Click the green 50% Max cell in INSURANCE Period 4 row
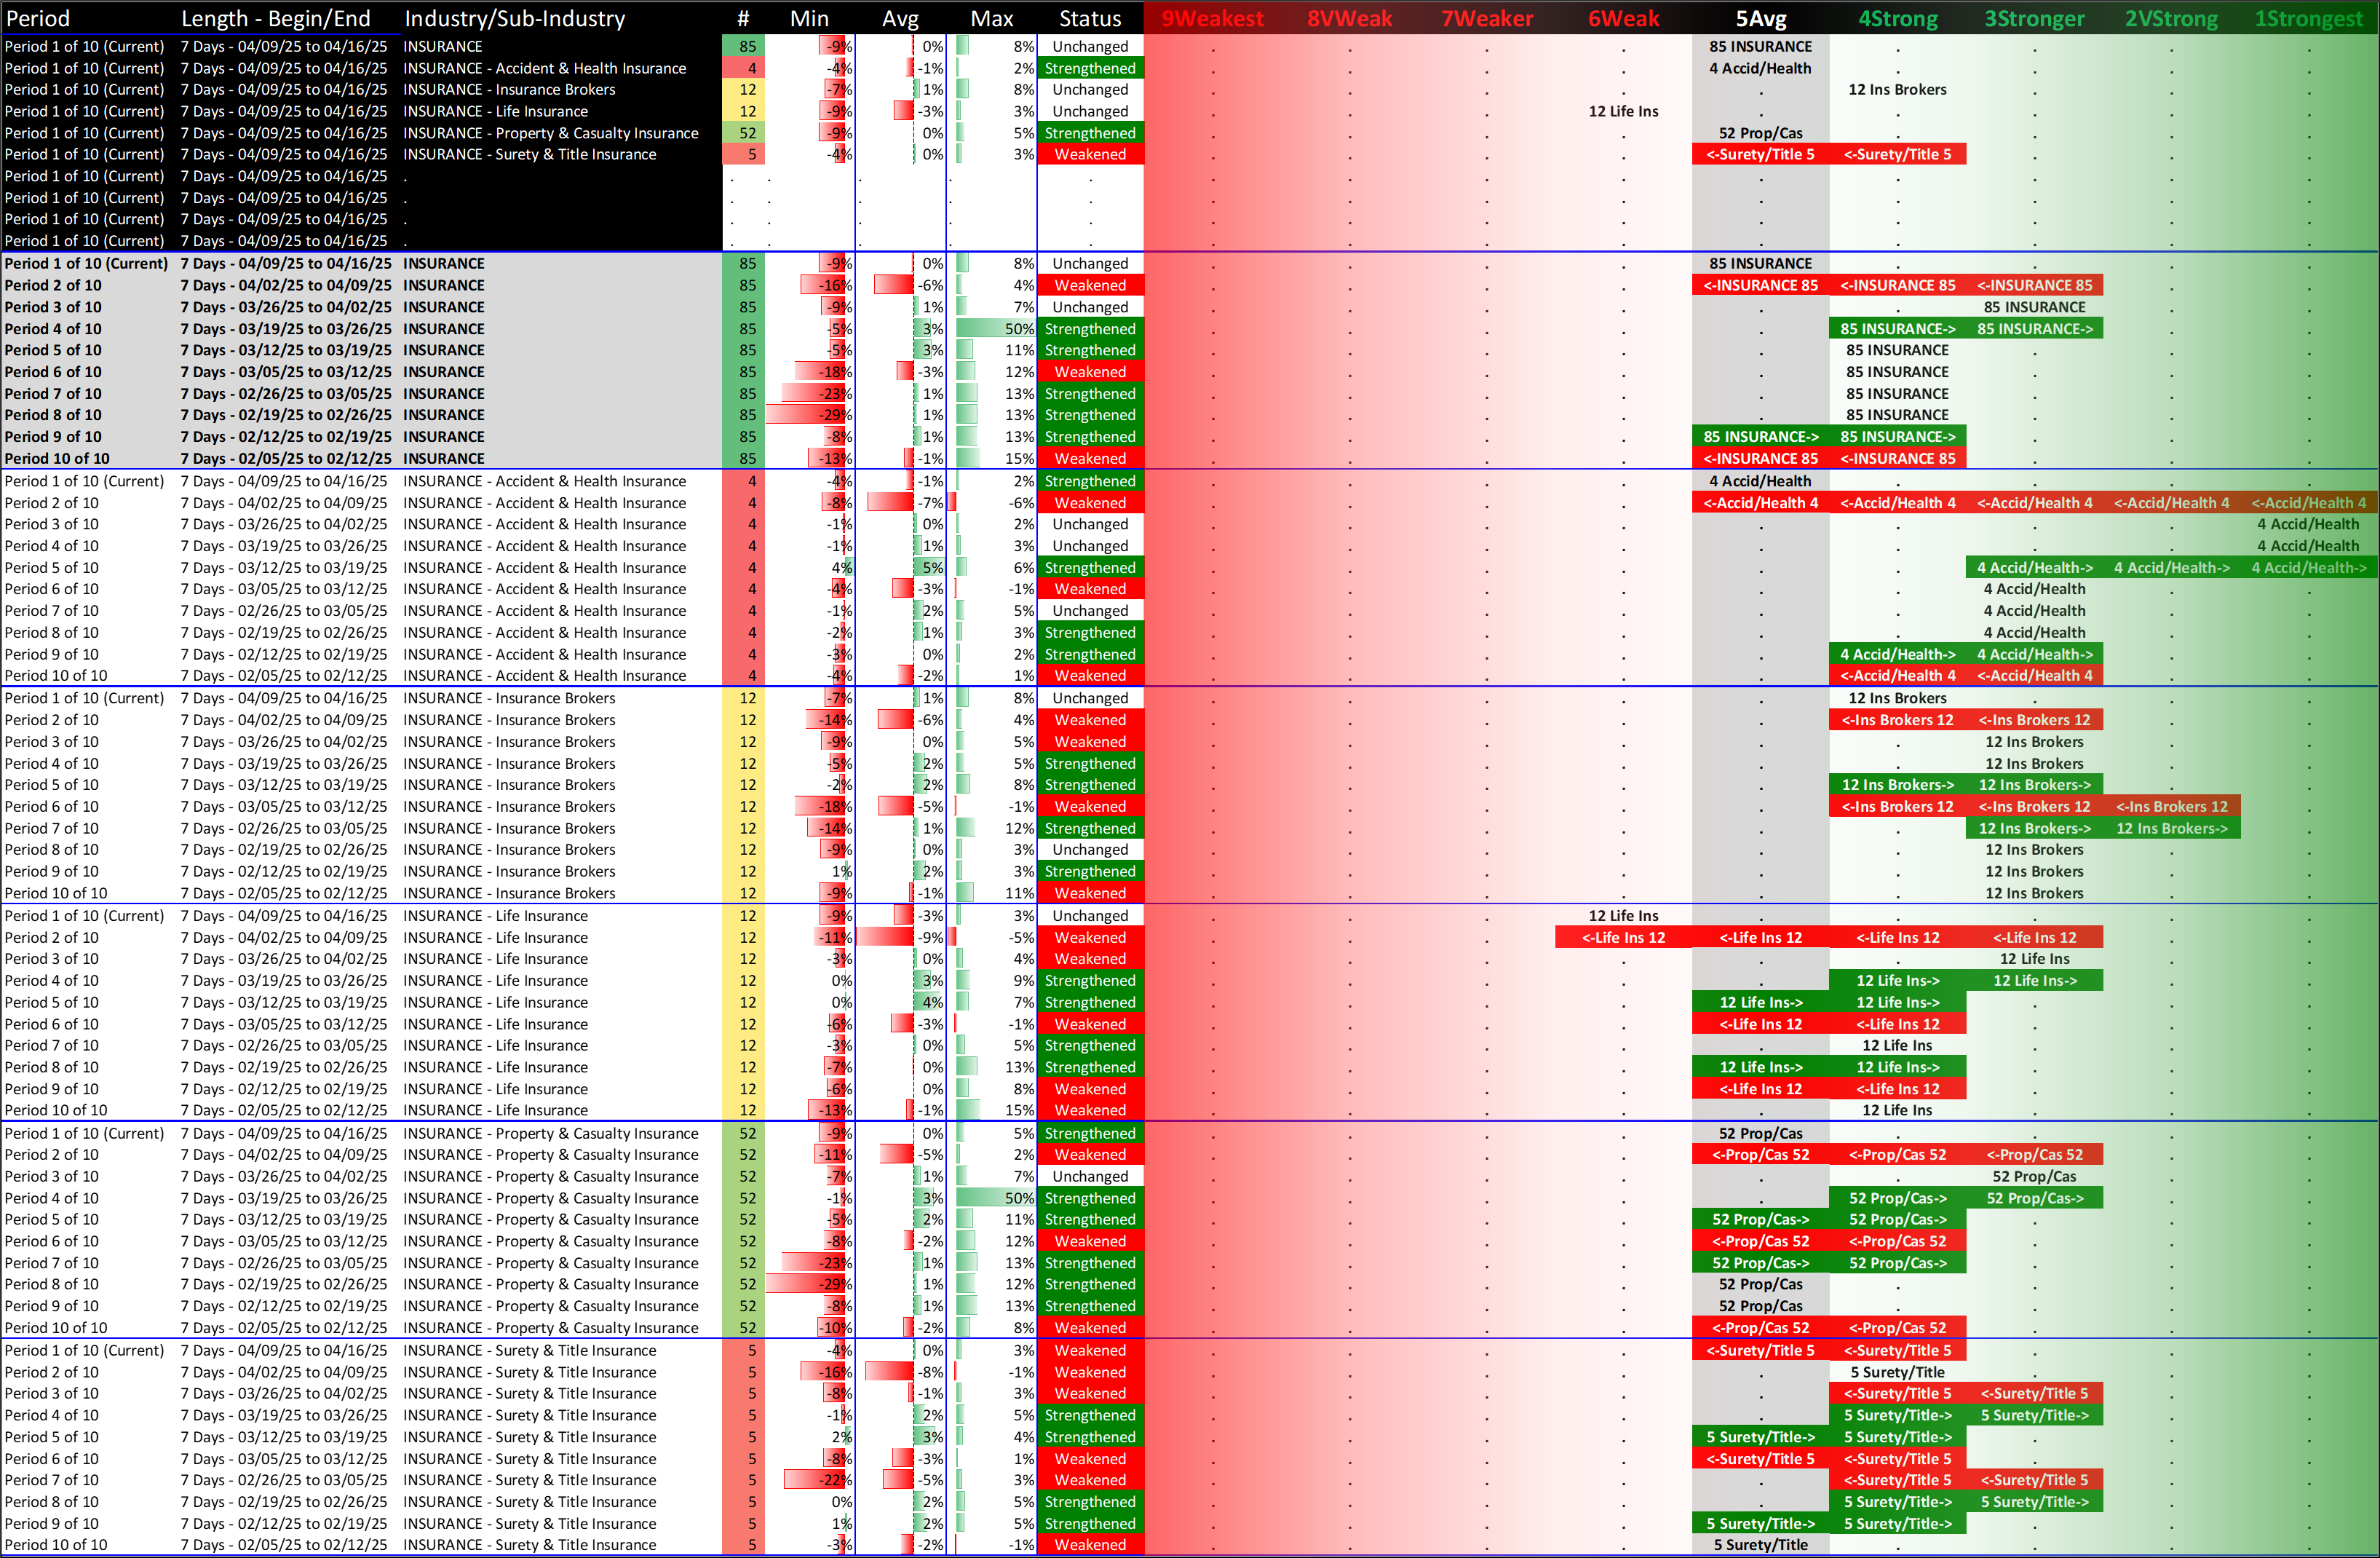Screen dimensions: 2380x1558 point(994,329)
